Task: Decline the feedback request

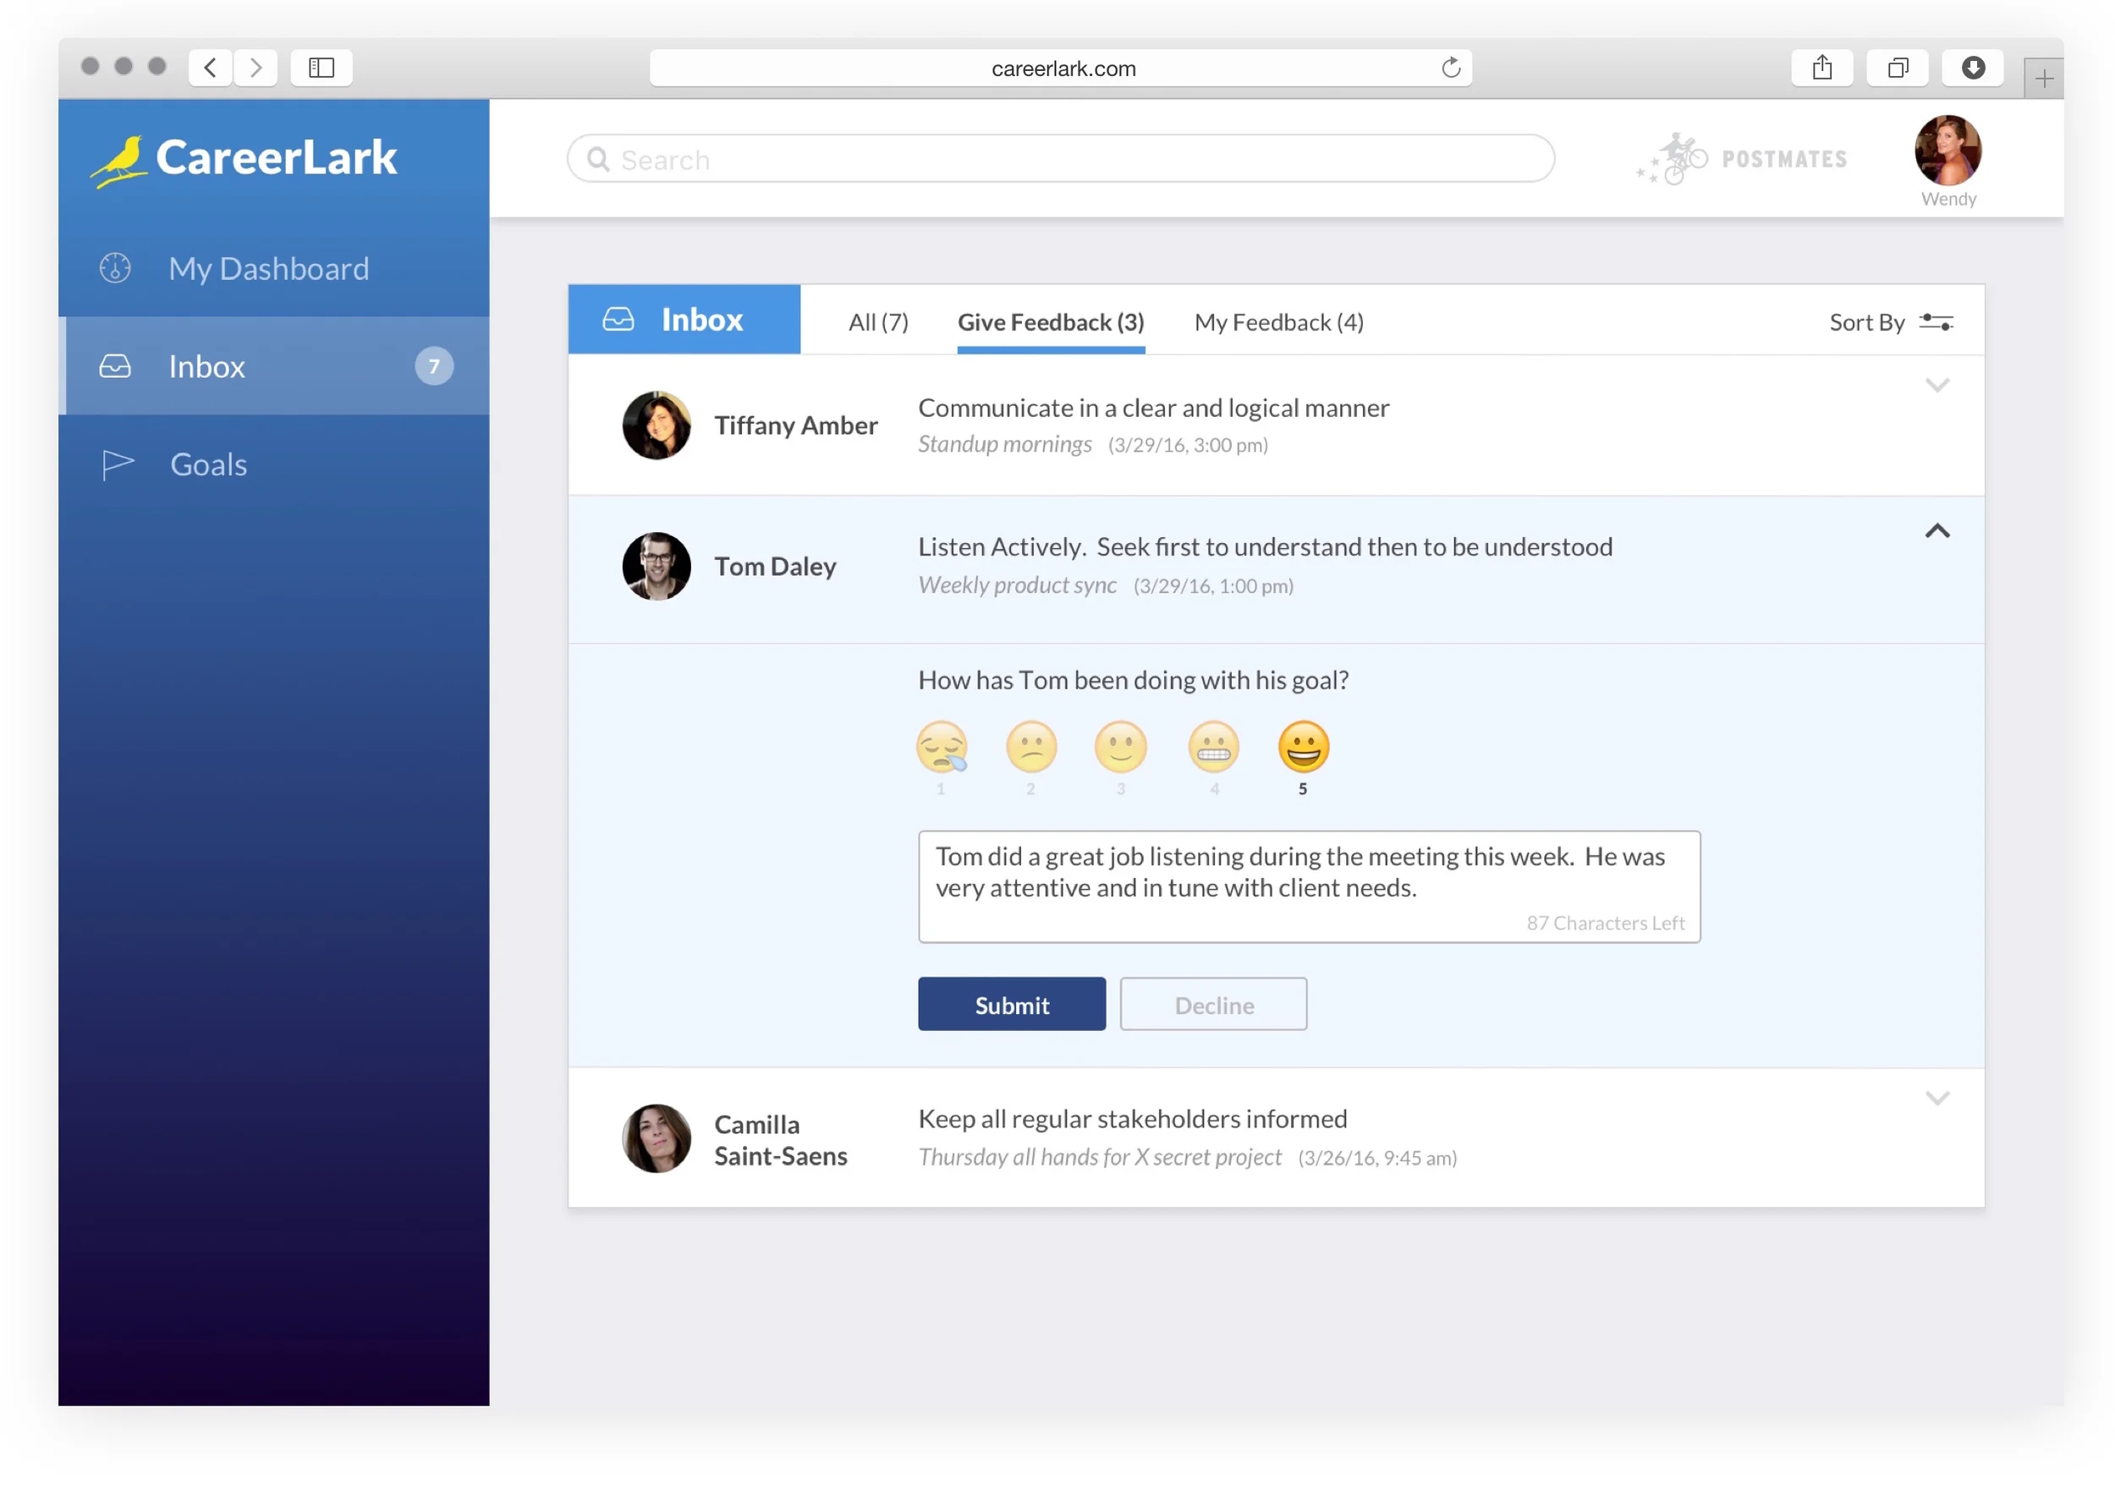Action: tap(1213, 1005)
